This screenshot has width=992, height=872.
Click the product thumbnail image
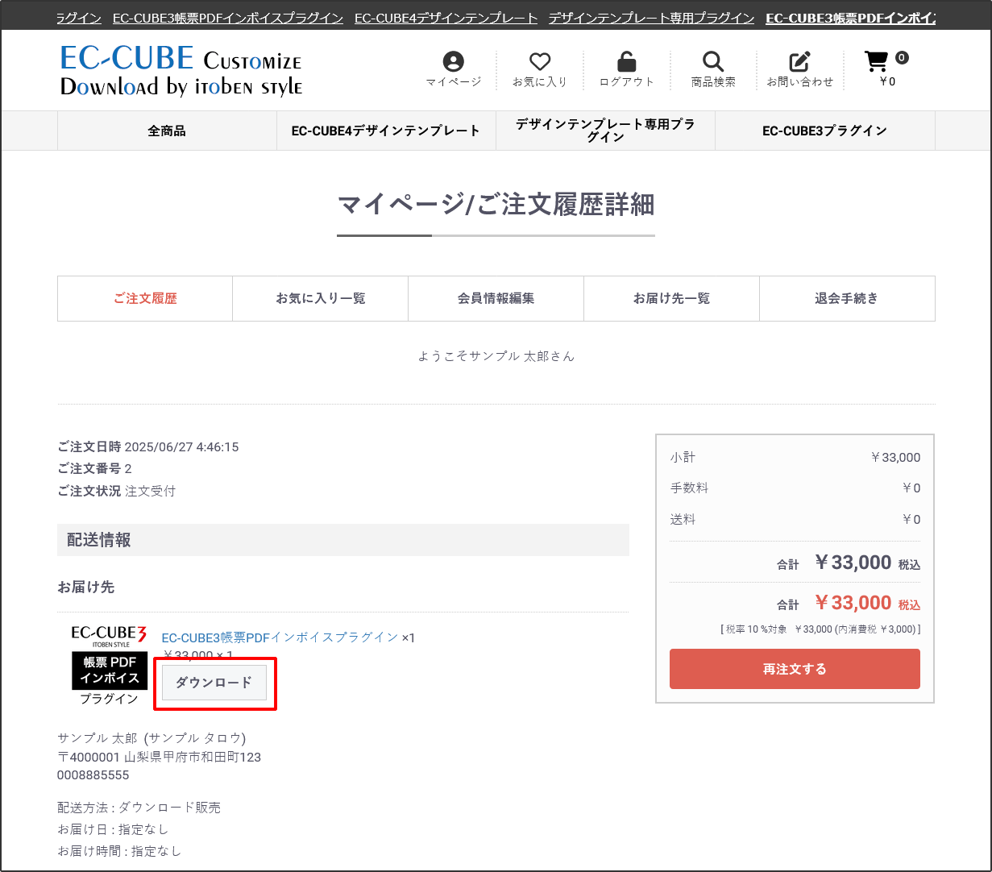[109, 665]
